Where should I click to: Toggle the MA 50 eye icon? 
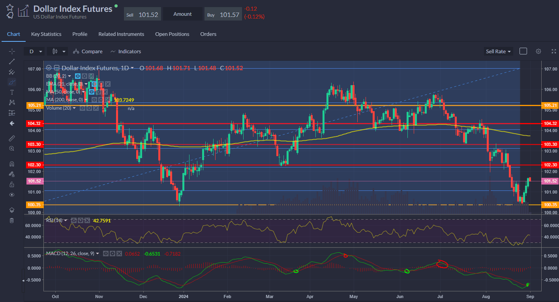pos(92,92)
